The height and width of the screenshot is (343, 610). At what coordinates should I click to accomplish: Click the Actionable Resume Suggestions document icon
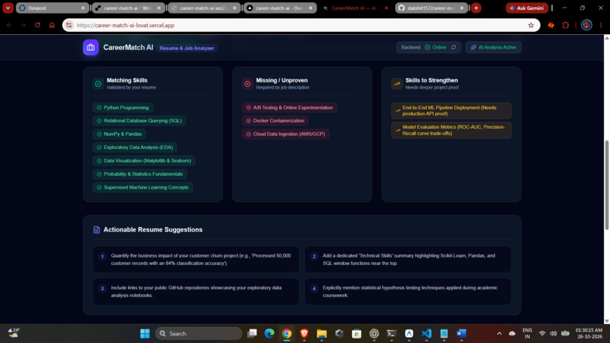[96, 229]
